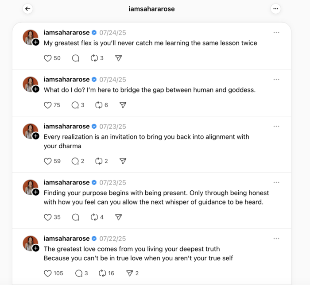Tap the plus badge on the "Every realization" avatar
The width and height of the screenshot is (310, 285).
[x=36, y=136]
